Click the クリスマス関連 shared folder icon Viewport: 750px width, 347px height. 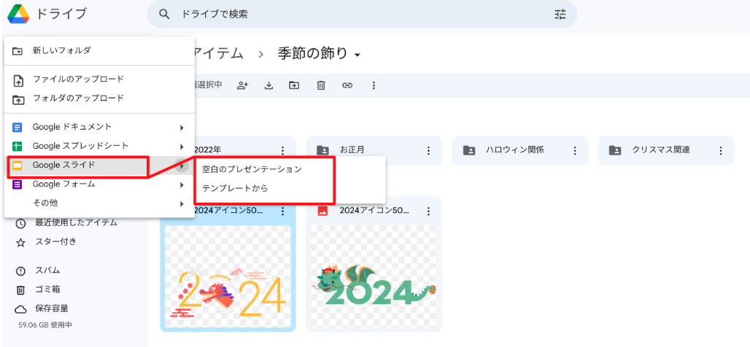click(614, 150)
